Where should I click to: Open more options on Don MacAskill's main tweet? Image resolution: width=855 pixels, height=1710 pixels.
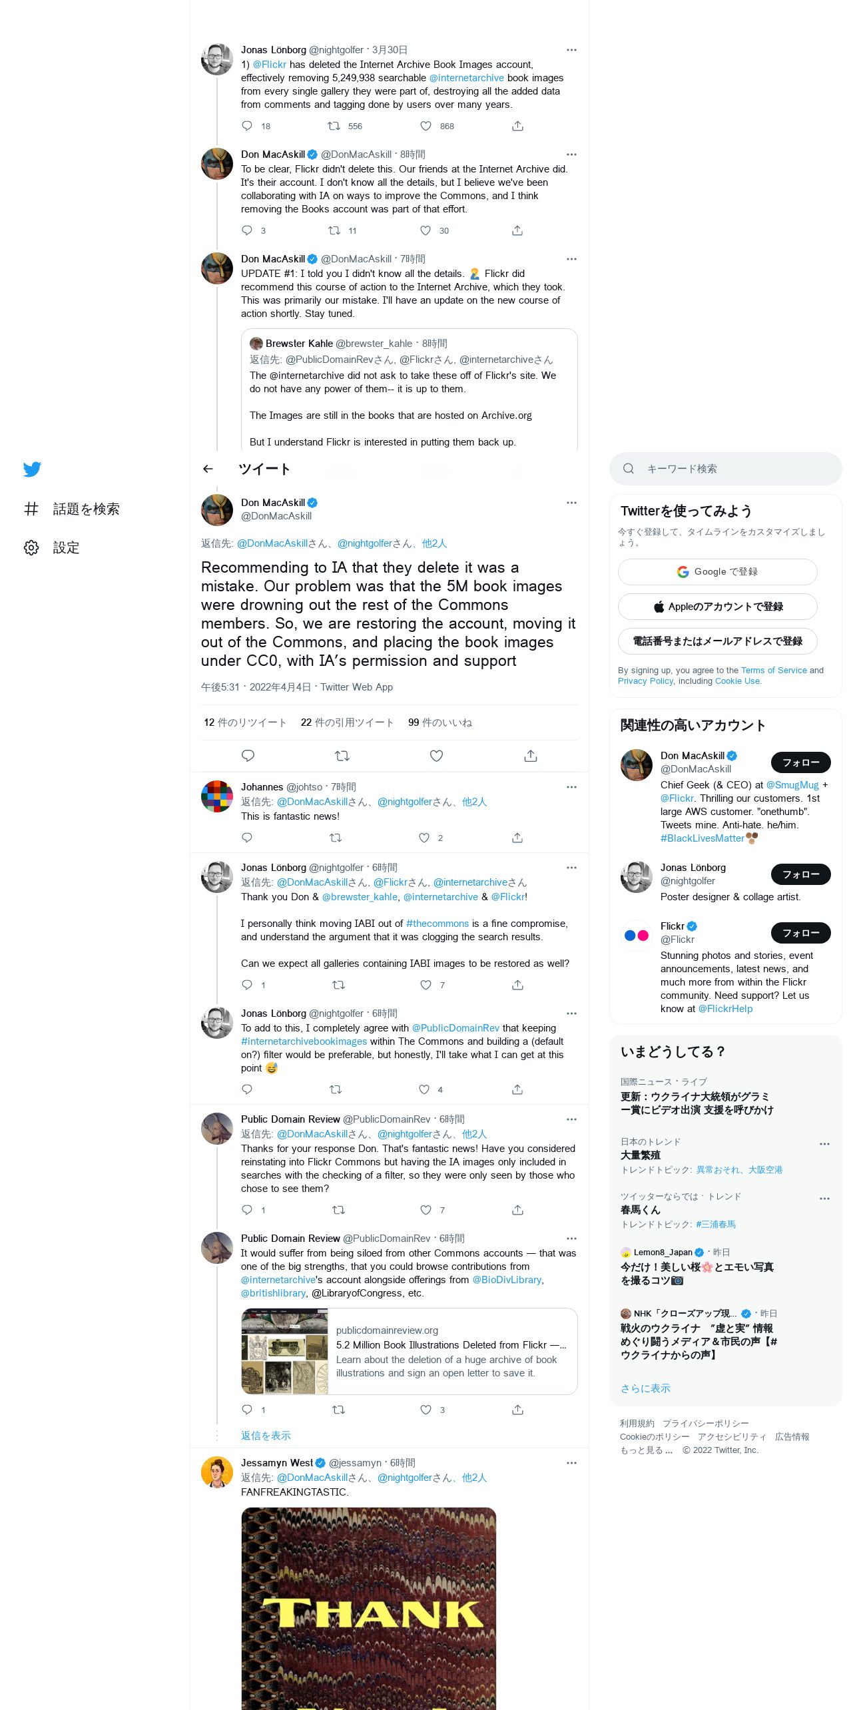(x=571, y=503)
